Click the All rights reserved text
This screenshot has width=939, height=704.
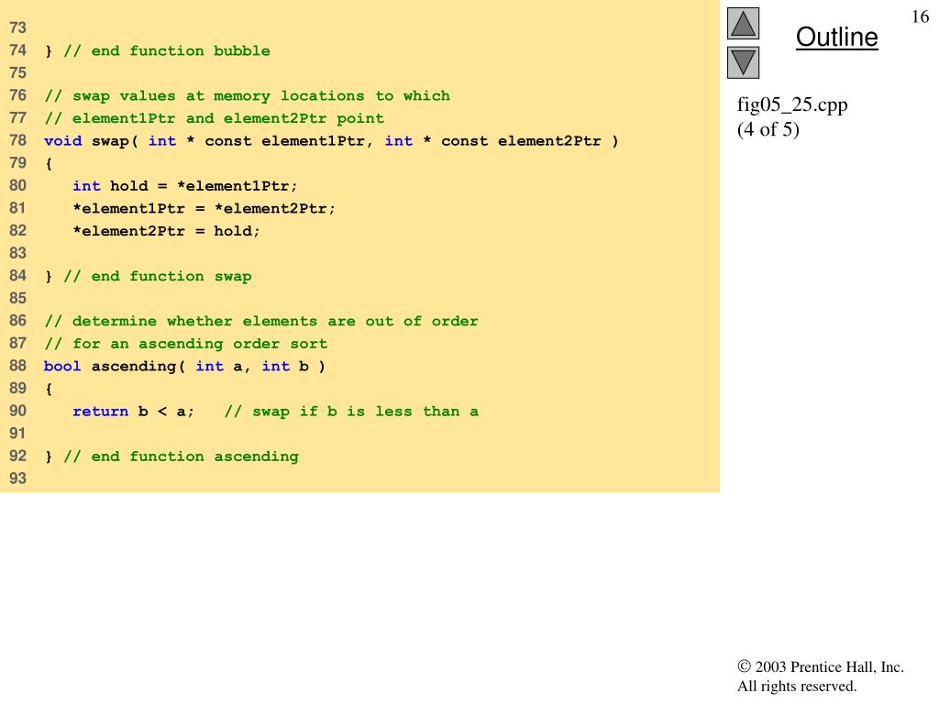(x=797, y=686)
